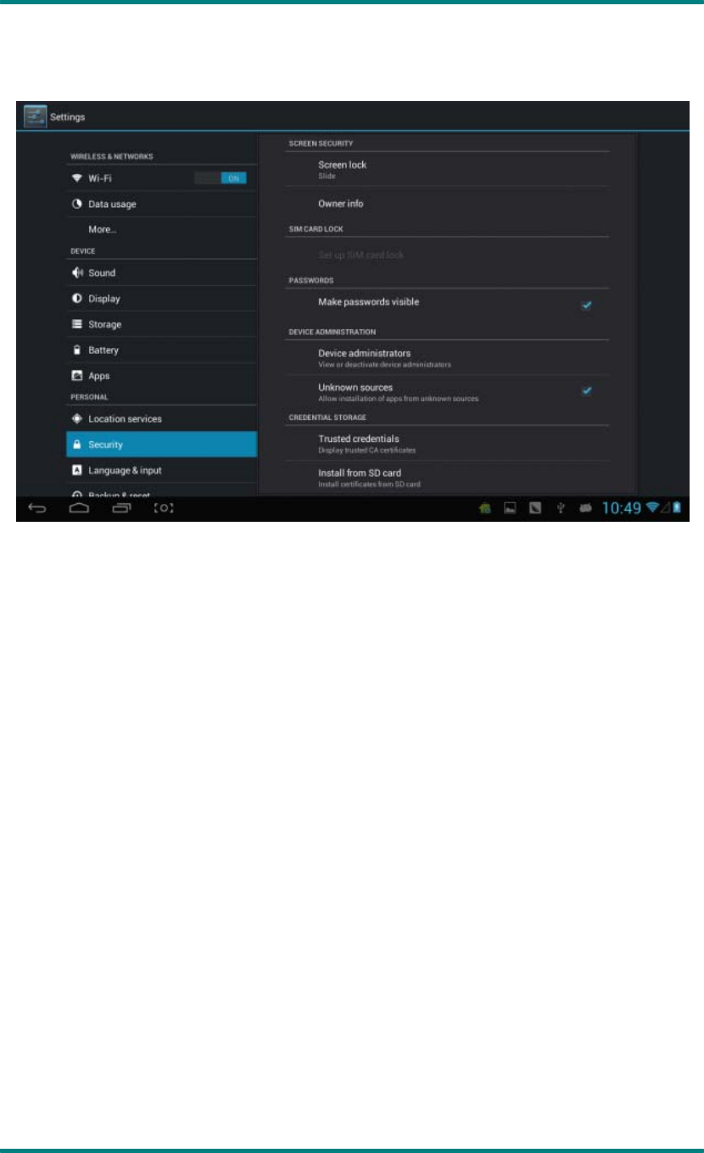Tap the Back navigation arrow icon
Screen dimensions: 704x1153
point(38,508)
